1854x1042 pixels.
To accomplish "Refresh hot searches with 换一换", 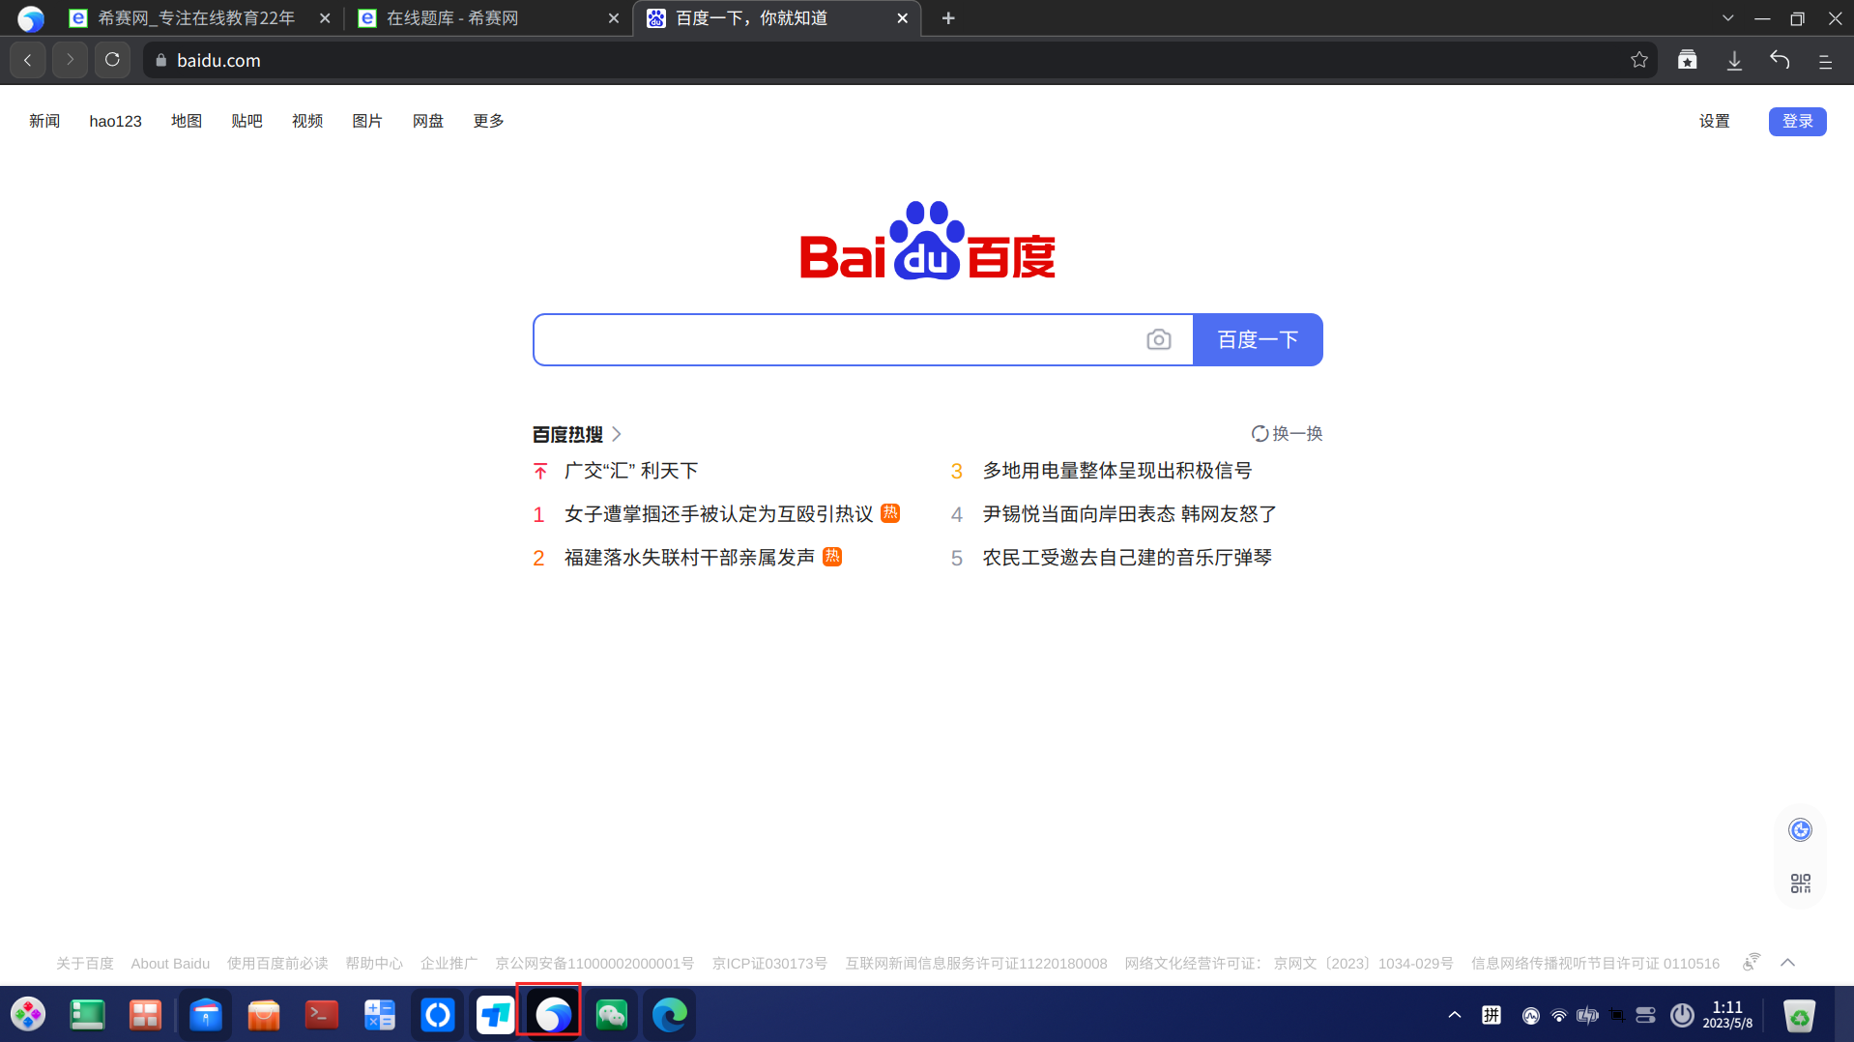I will (x=1288, y=433).
